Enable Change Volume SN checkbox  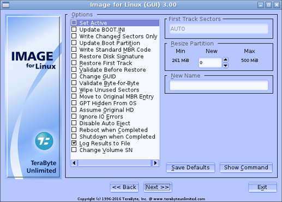[74, 150]
